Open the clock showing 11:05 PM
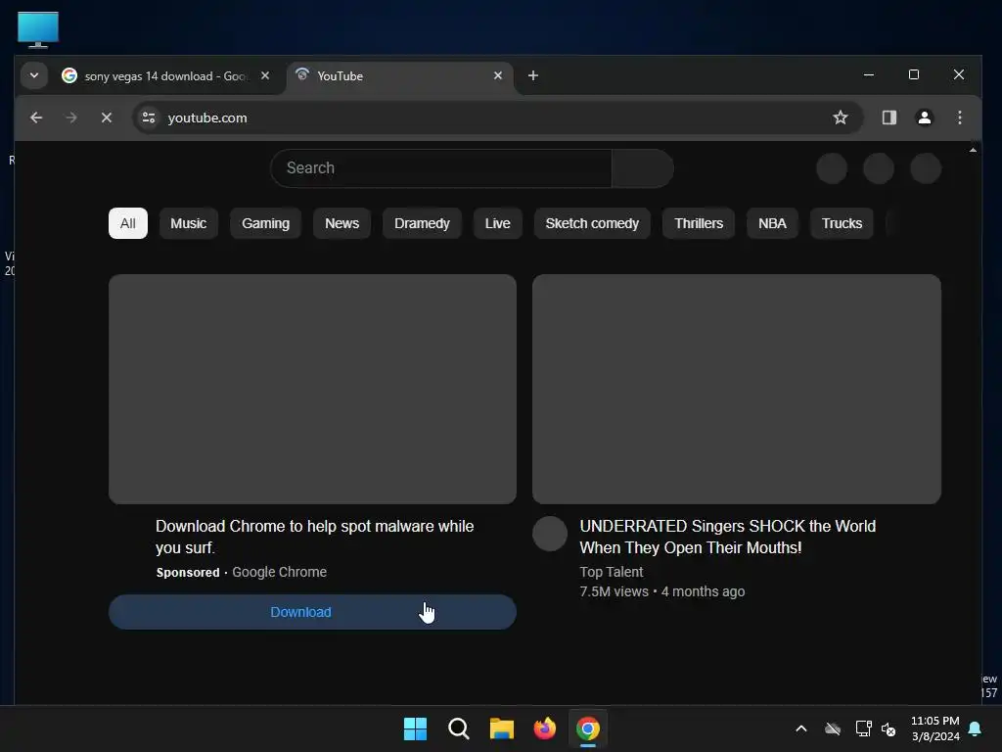This screenshot has height=752, width=1002. point(934,728)
